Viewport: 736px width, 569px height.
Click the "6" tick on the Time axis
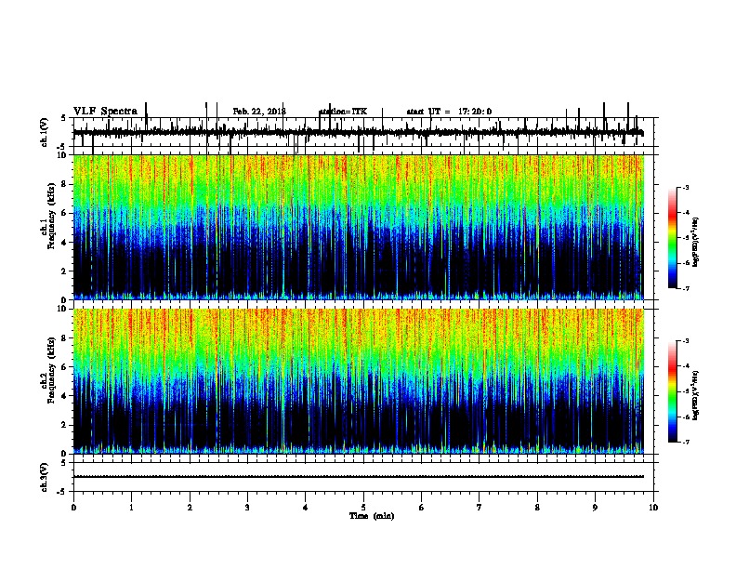point(422,508)
